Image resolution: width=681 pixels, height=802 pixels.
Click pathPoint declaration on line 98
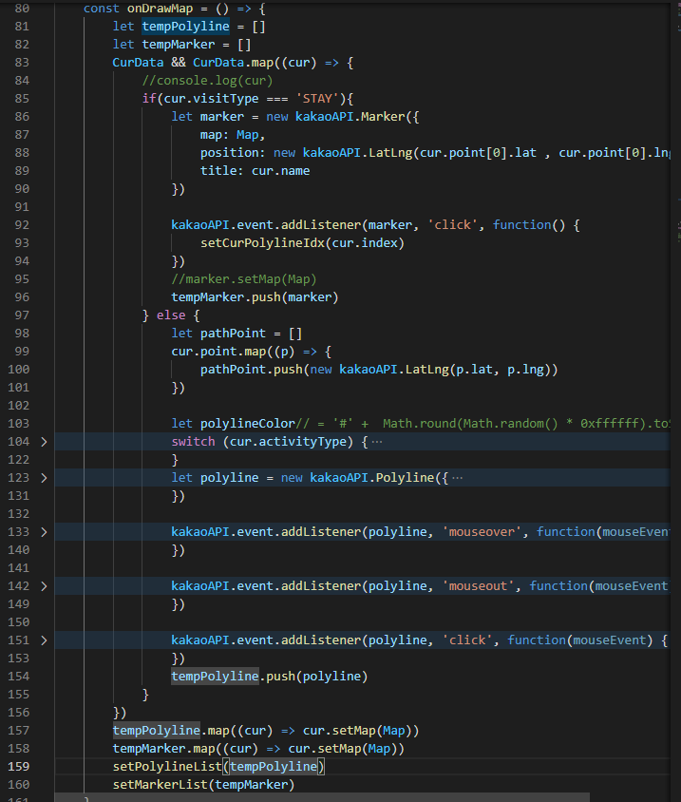pos(233,334)
